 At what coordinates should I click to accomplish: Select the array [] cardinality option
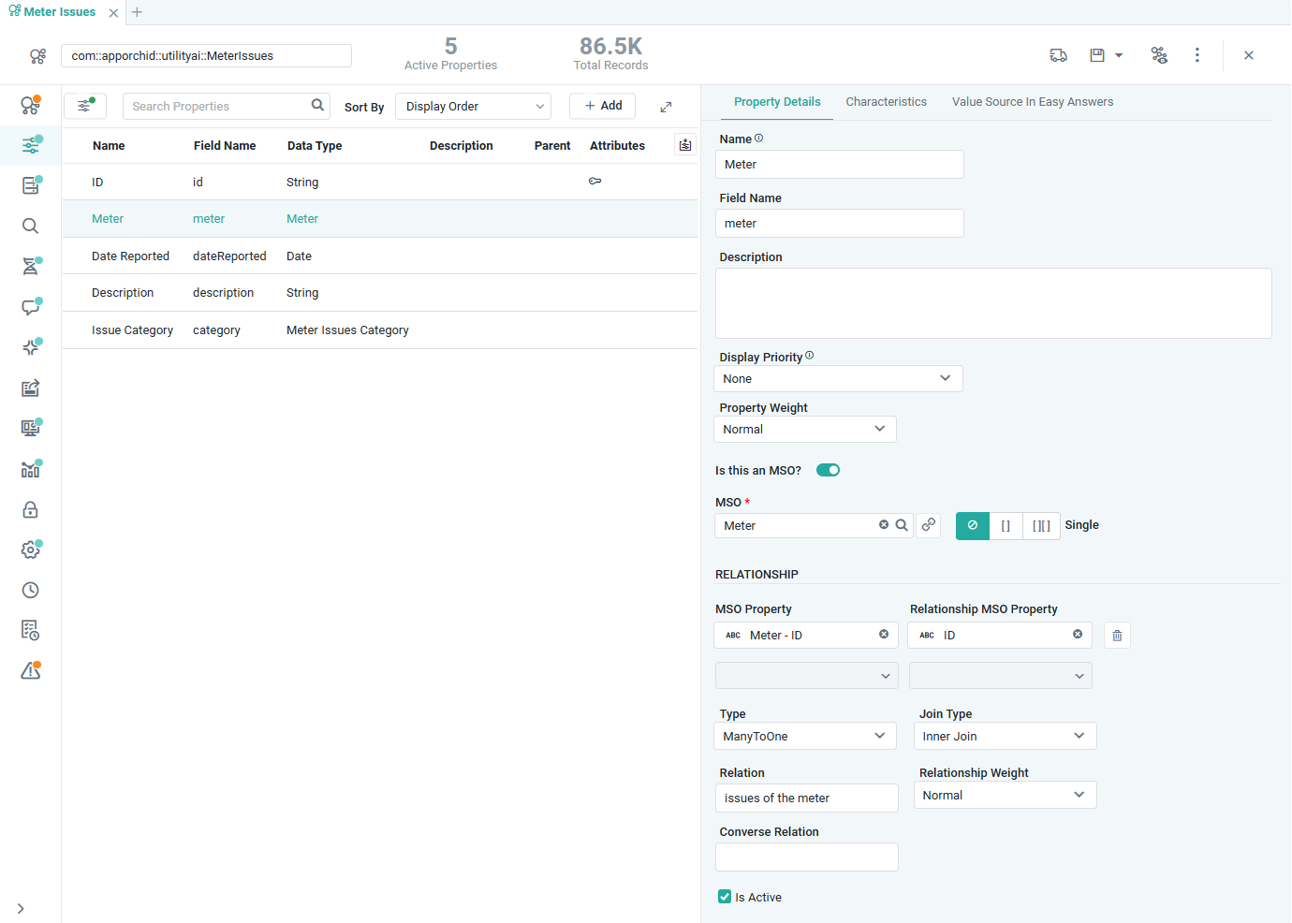pyautogui.click(x=1006, y=526)
